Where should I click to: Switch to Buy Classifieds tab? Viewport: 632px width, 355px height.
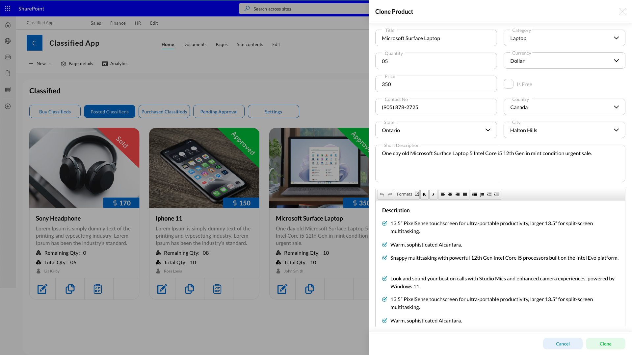pos(55,112)
